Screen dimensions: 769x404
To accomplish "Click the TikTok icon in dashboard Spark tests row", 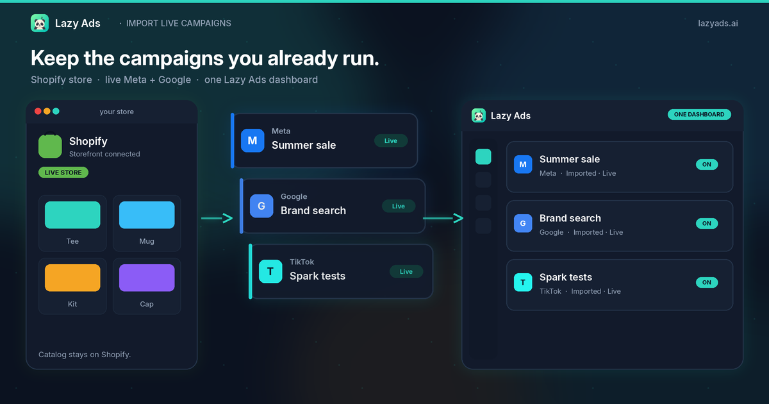I will click(523, 282).
